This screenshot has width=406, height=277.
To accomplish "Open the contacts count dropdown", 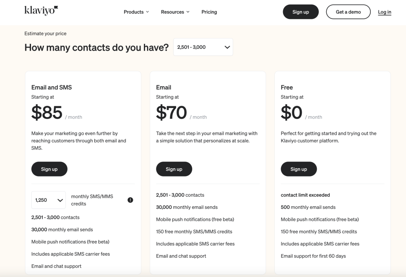I will pos(203,47).
